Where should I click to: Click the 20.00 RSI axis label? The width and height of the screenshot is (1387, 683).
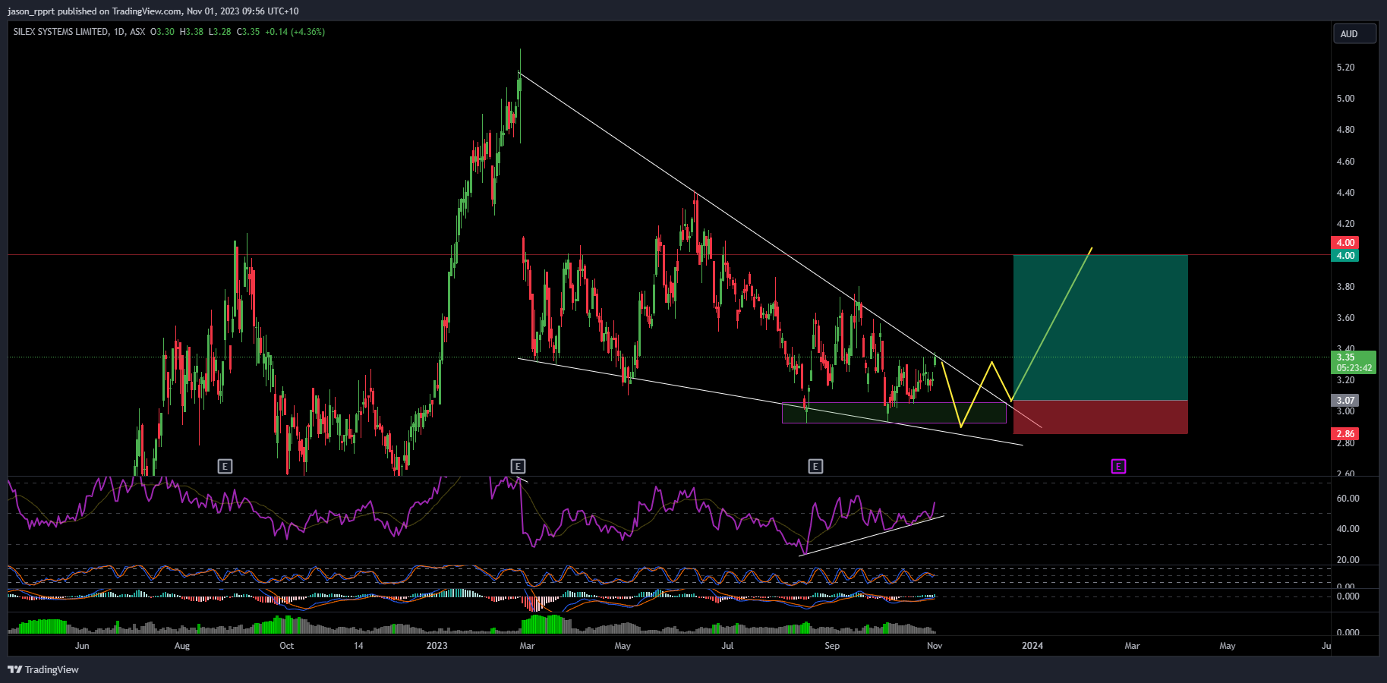click(x=1348, y=560)
